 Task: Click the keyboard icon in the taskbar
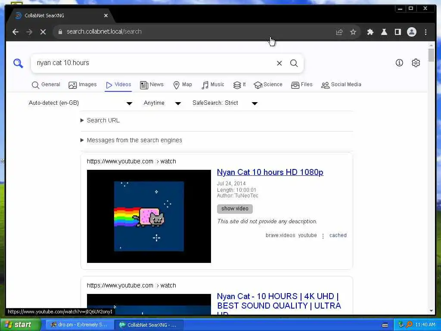click(385, 325)
